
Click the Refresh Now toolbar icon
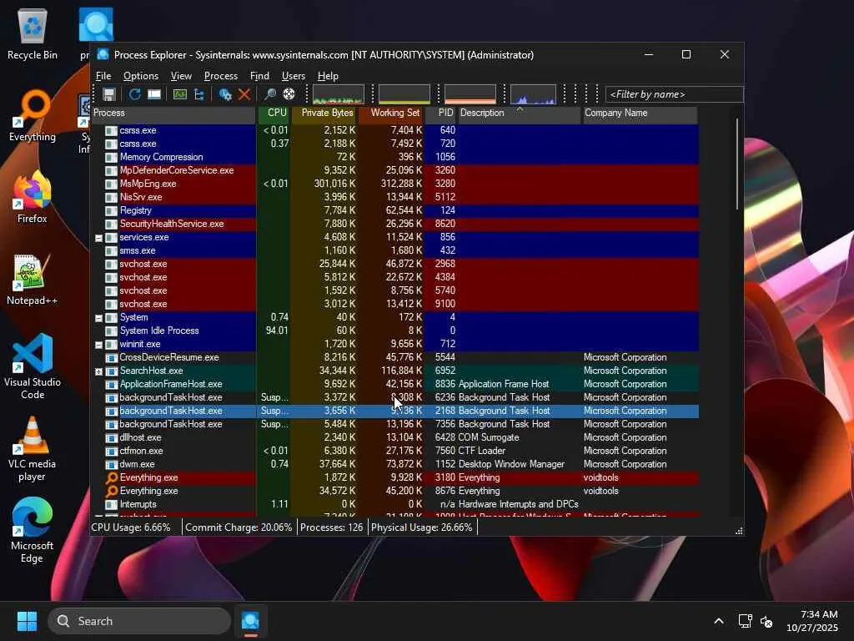[134, 94]
